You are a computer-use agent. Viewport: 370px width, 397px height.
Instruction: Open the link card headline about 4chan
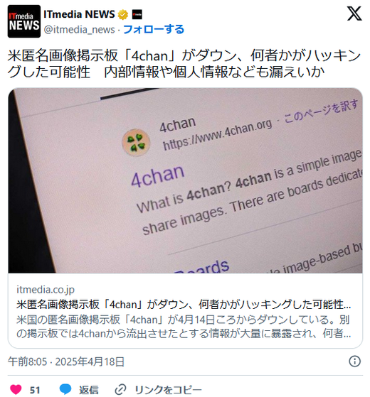point(184,305)
